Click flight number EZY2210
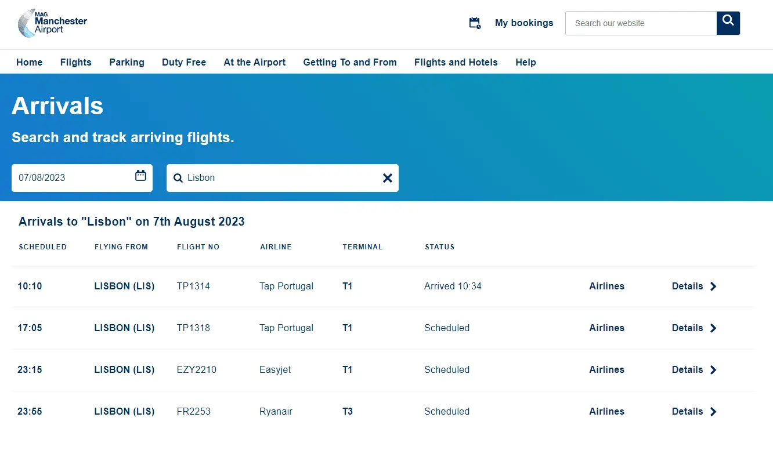The image size is (773, 450). click(197, 370)
